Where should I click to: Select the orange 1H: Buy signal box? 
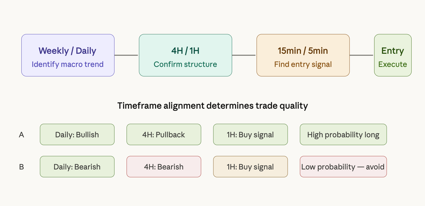250,167
